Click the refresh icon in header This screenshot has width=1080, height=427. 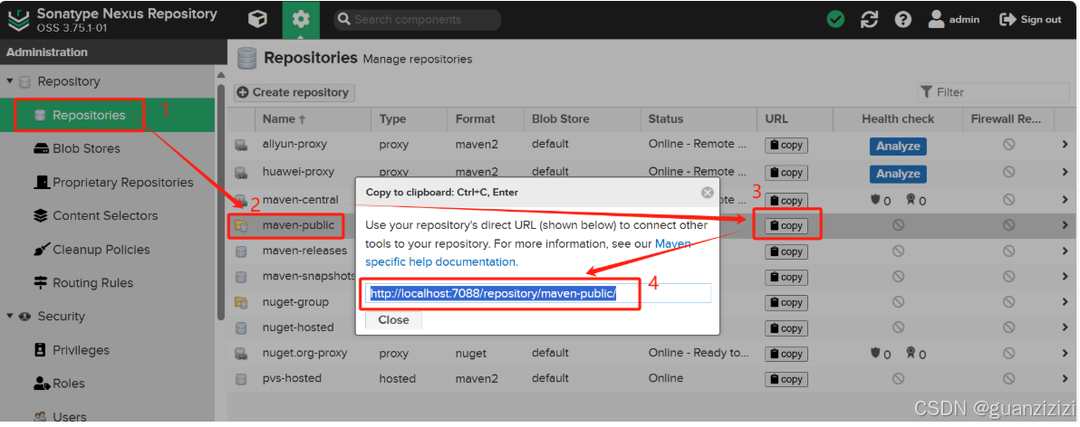869,19
